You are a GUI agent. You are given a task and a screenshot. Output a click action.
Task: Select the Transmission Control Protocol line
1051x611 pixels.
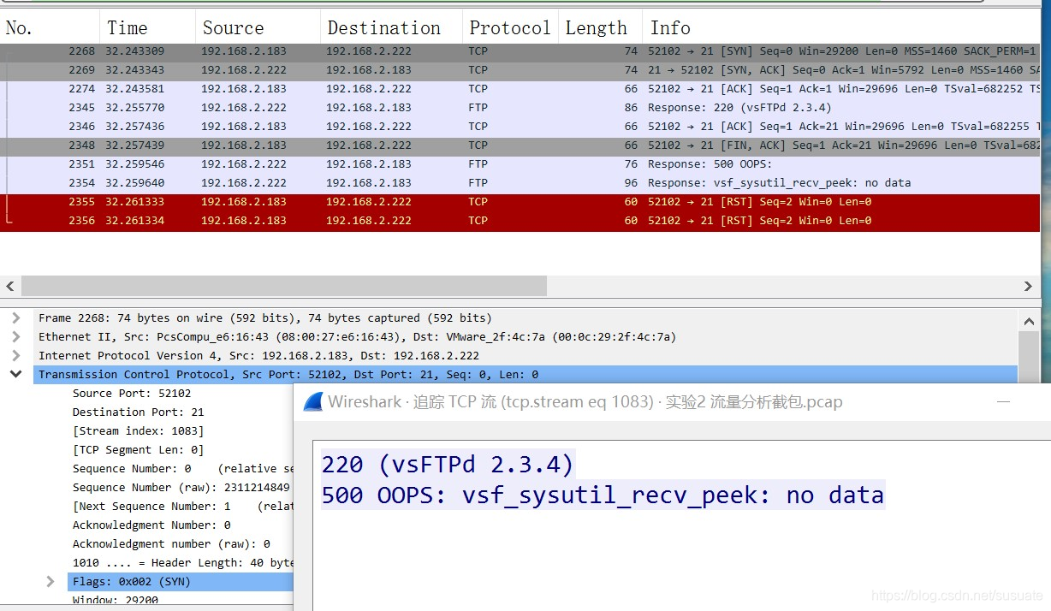point(525,374)
